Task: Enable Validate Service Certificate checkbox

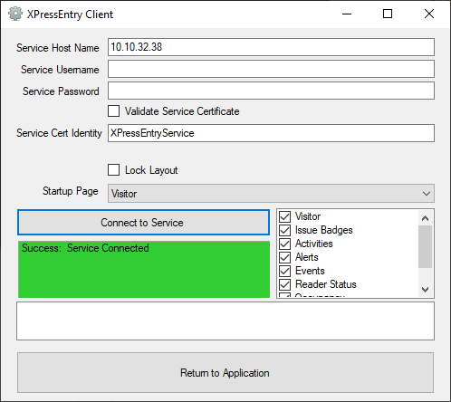Action: tap(114, 111)
